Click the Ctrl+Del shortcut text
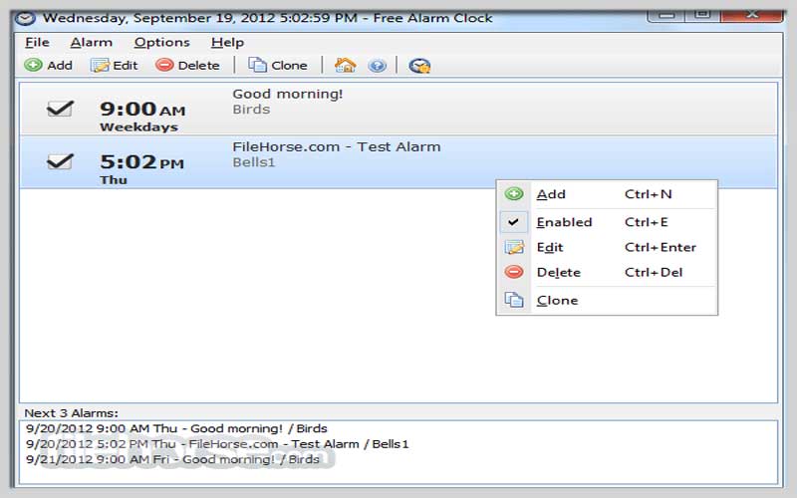Viewport: 797px width, 498px height. pyautogui.click(x=654, y=272)
